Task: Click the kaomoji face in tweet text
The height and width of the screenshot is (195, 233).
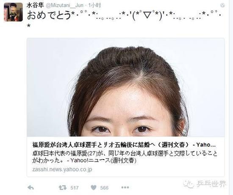Action: (x=147, y=16)
